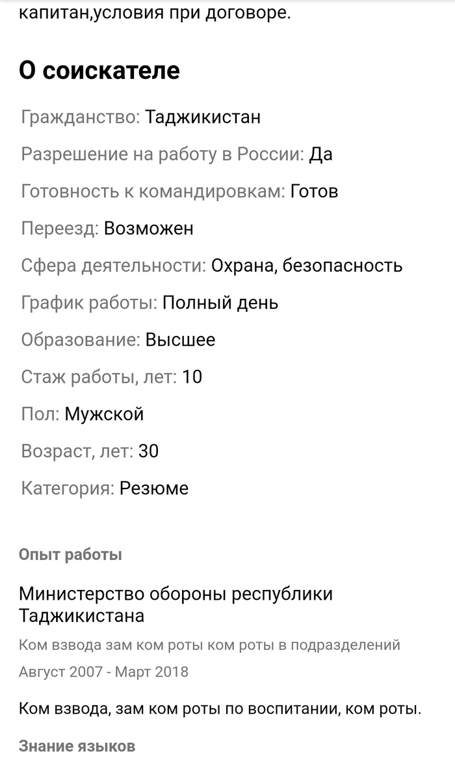The height and width of the screenshot is (760, 455).
Task: Click the 'Знание языков' section heading
Action: 77,746
